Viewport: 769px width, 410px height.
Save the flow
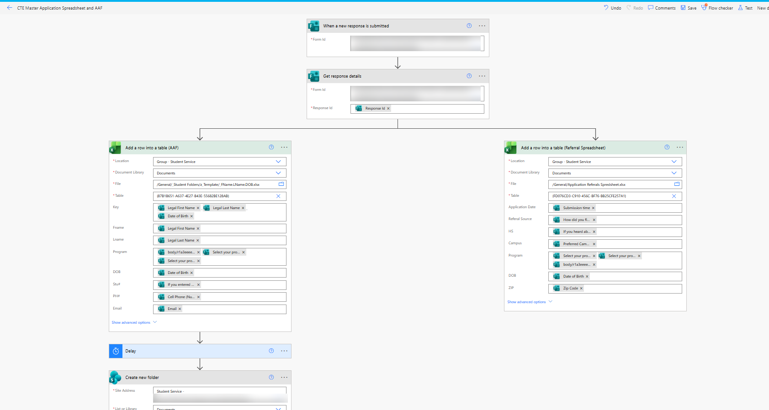(689, 8)
